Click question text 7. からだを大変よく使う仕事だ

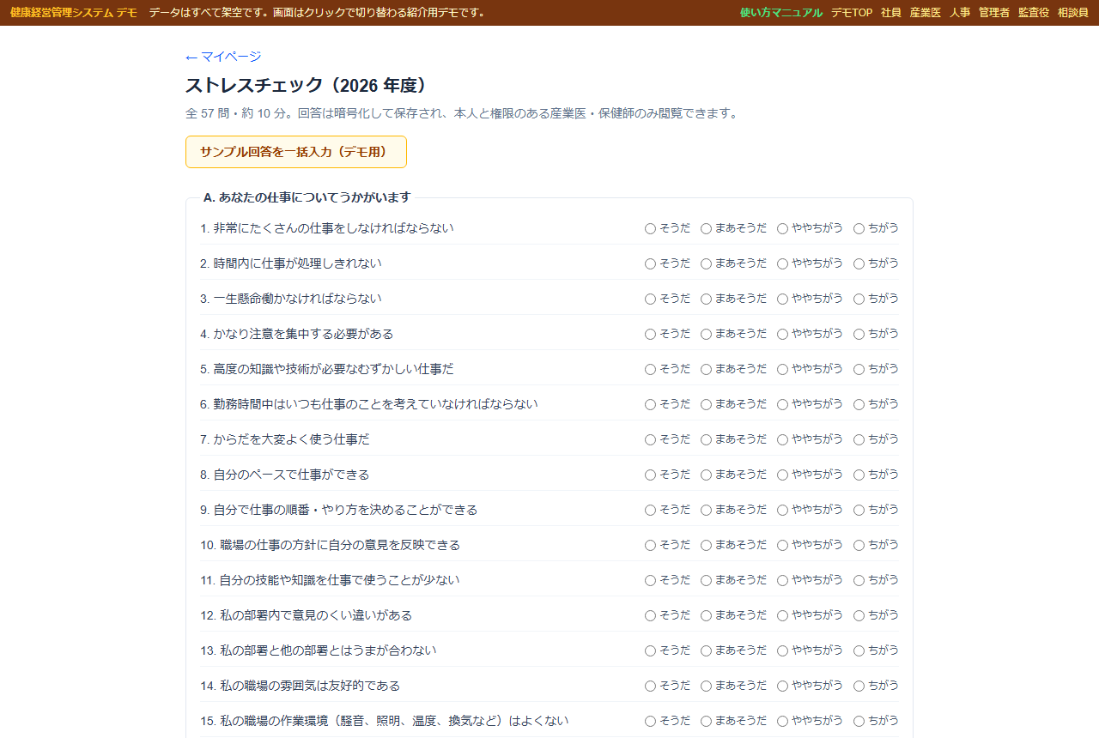tap(285, 439)
